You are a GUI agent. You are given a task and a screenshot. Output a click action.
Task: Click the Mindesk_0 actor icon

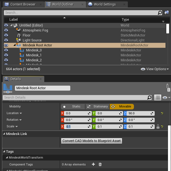pos(22,50)
